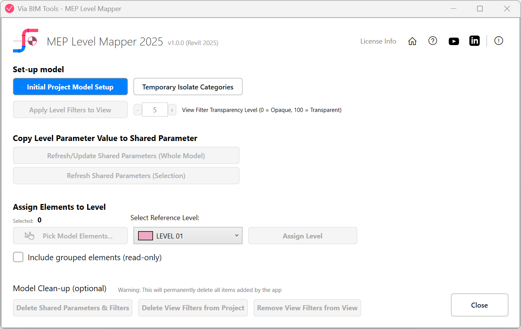Enable Include grouped elements checkbox
The width and height of the screenshot is (521, 329).
(18, 257)
